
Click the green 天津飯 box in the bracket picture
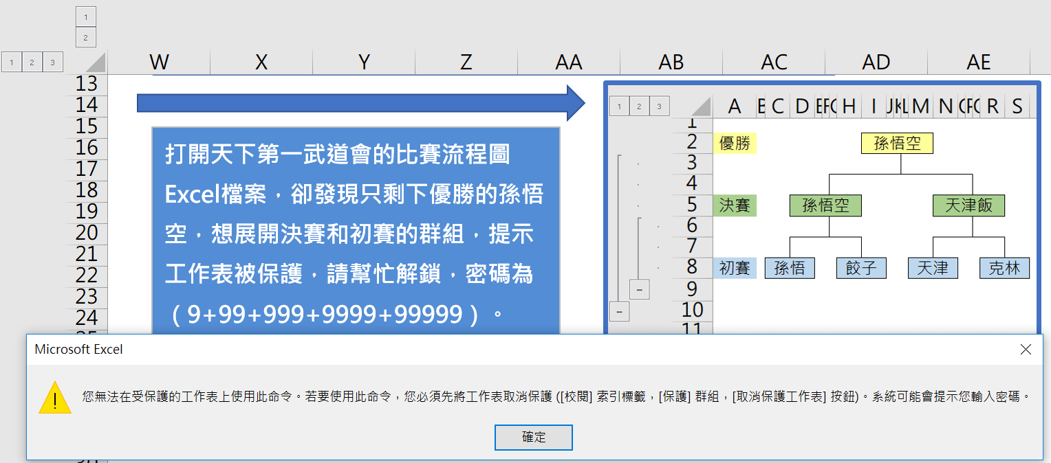(968, 205)
